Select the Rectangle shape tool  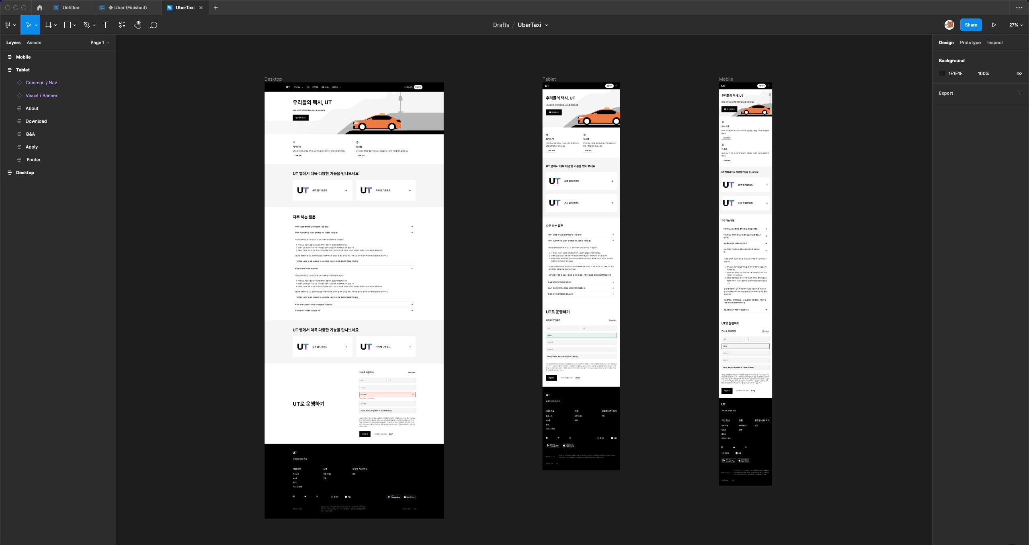68,25
